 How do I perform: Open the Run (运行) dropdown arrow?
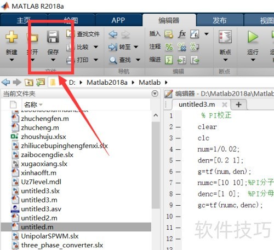253,60
